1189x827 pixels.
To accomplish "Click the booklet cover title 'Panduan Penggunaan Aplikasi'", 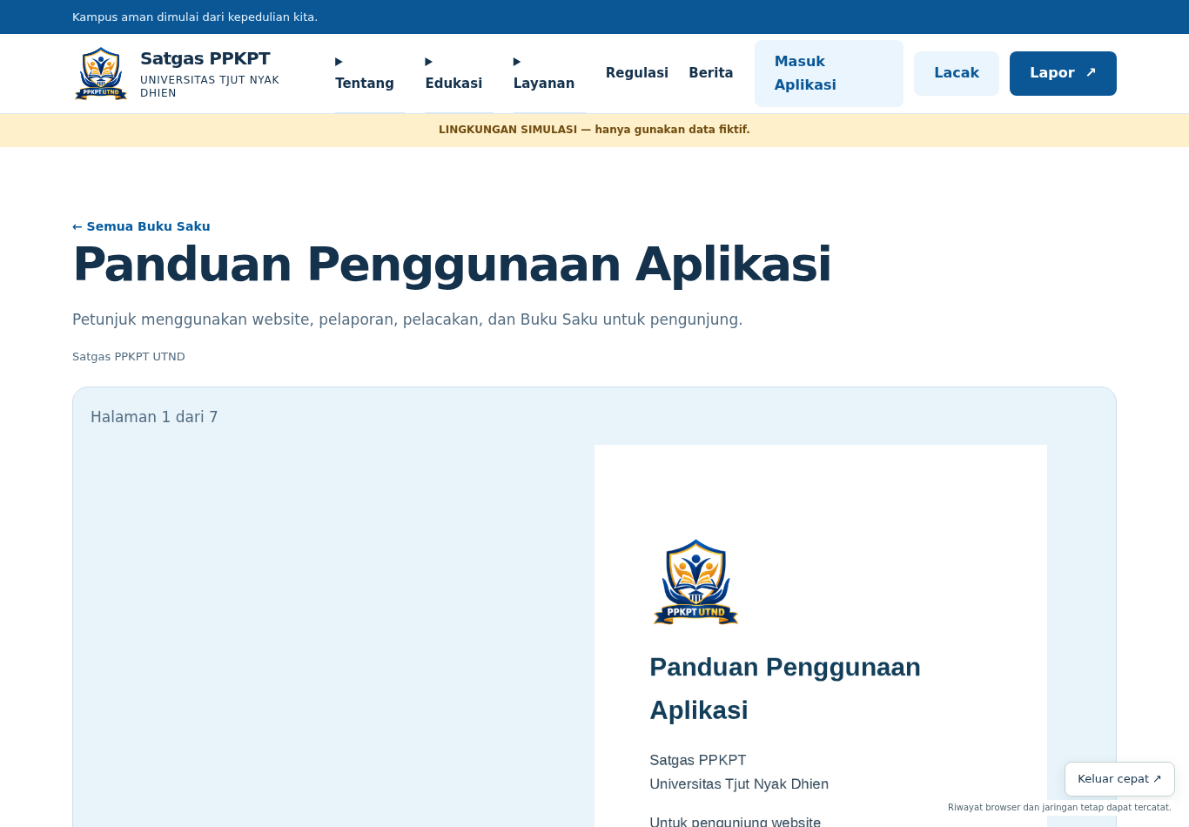I will click(785, 689).
